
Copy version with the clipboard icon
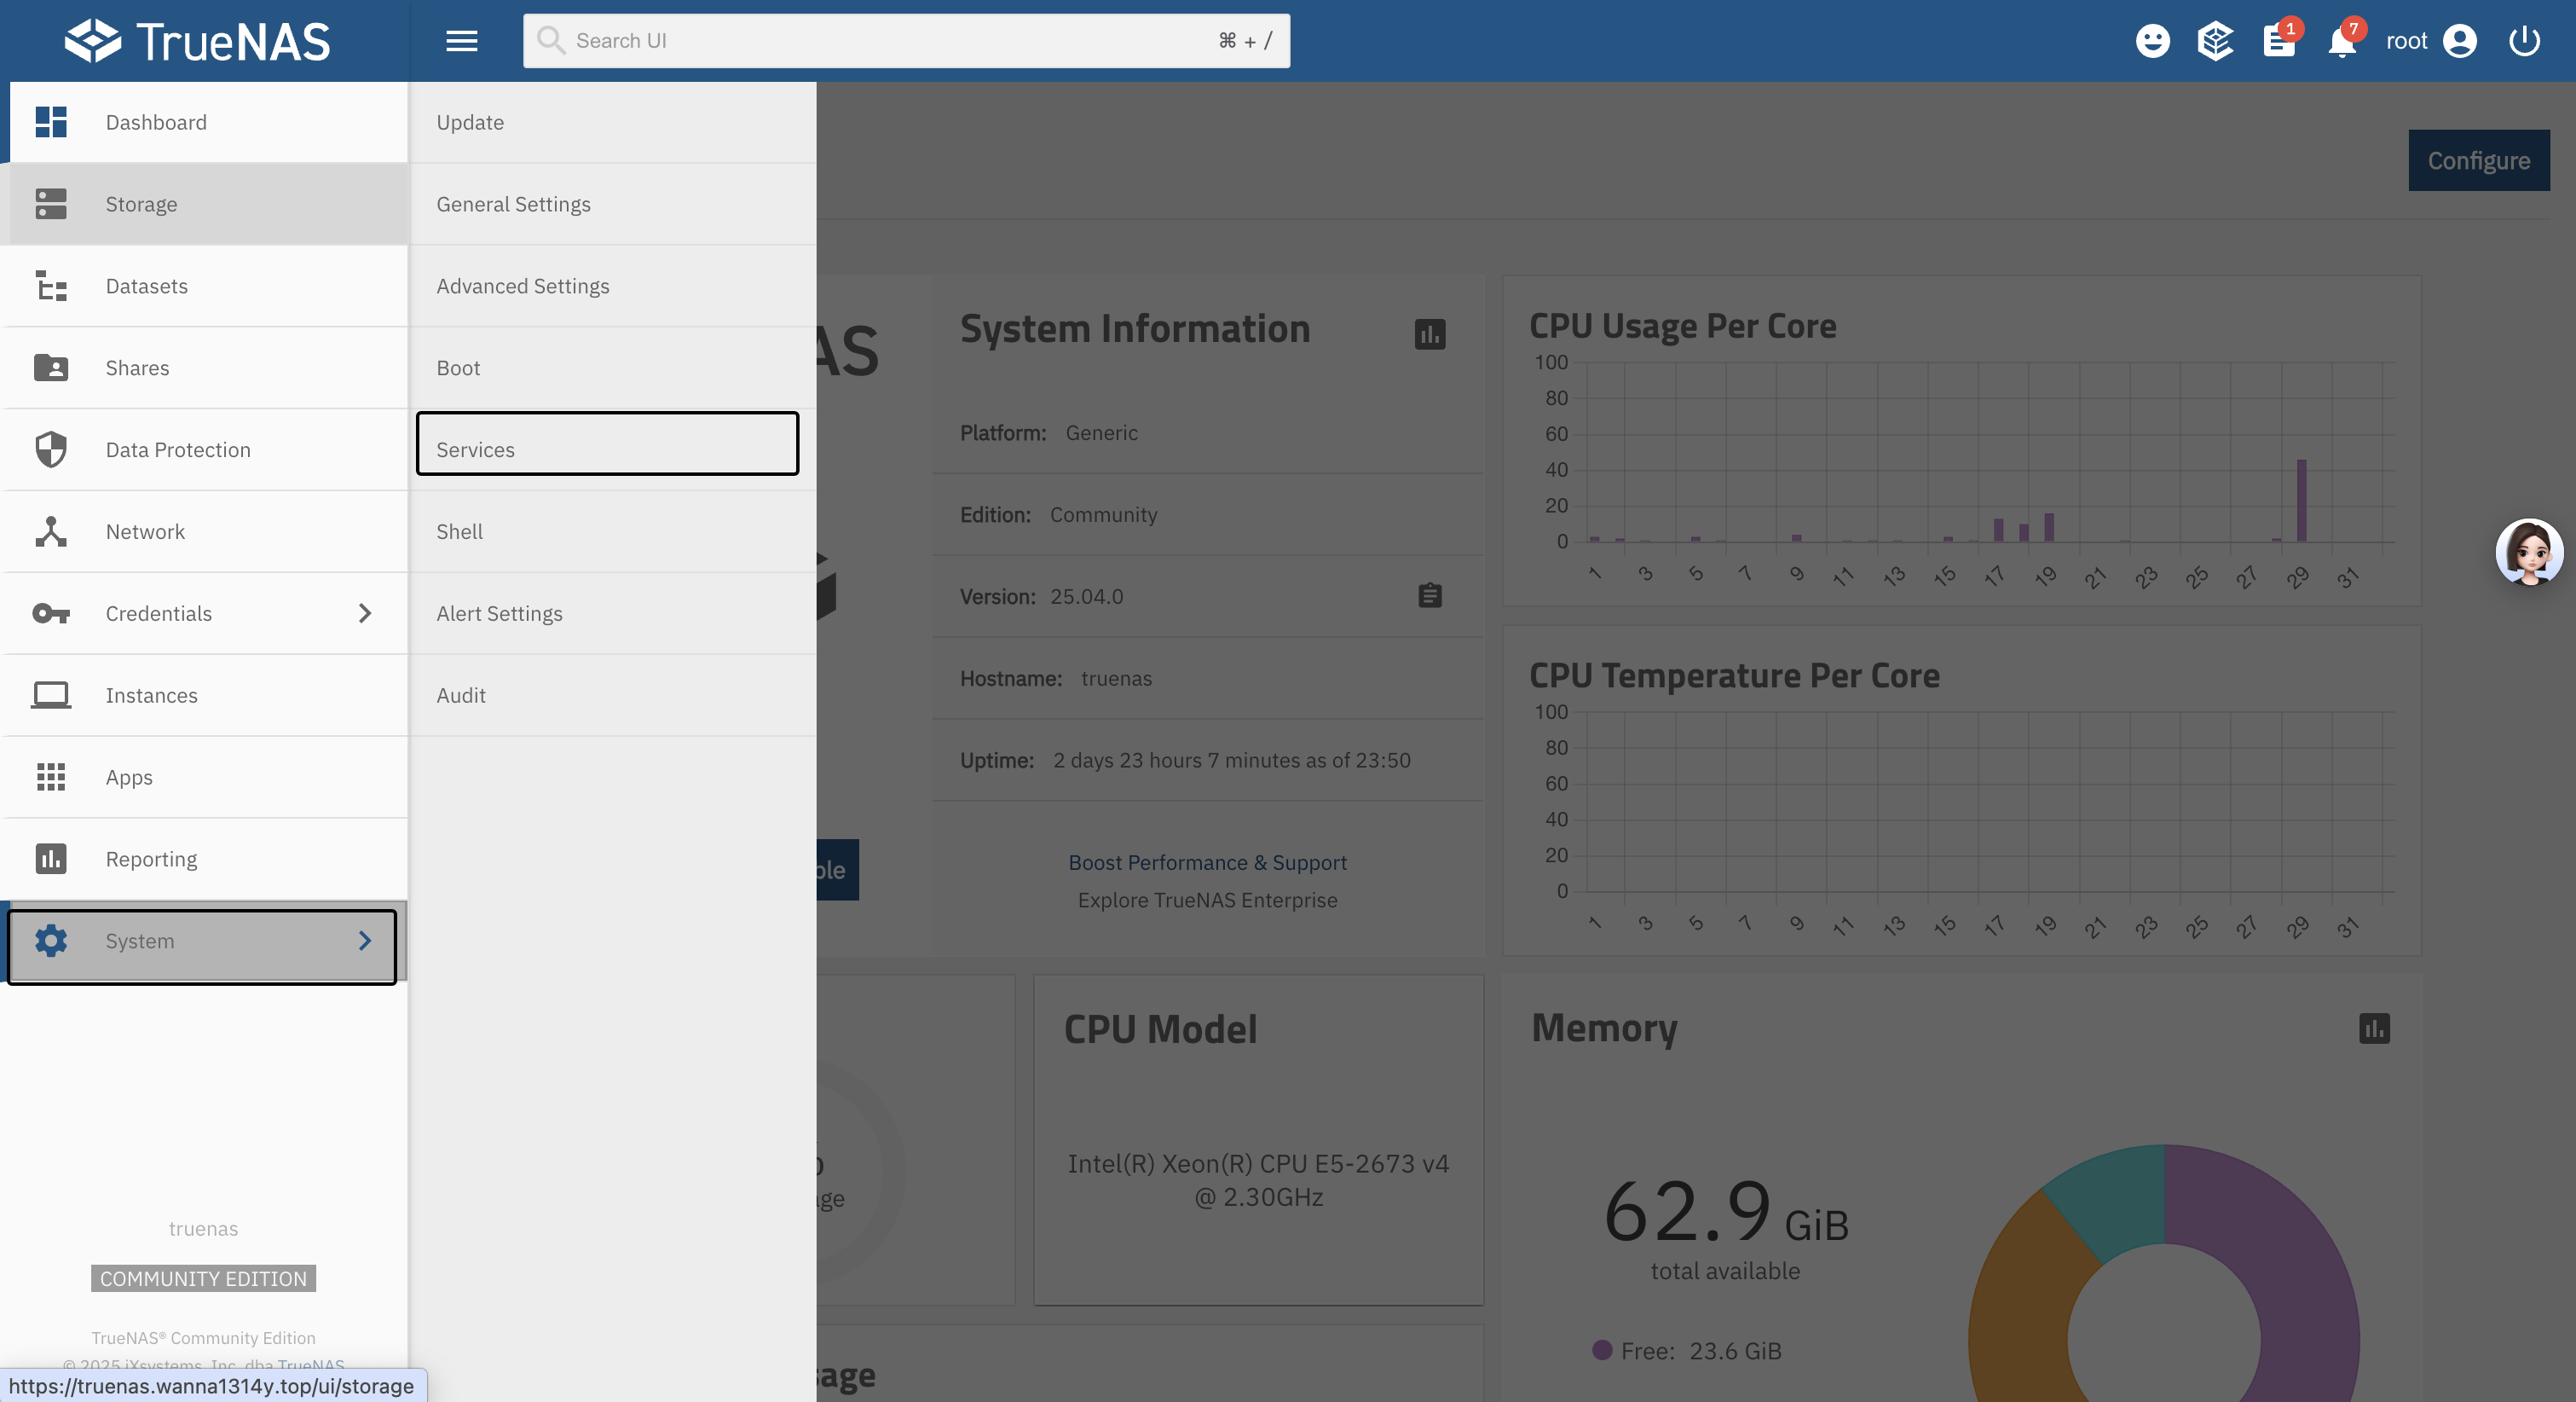click(1430, 595)
